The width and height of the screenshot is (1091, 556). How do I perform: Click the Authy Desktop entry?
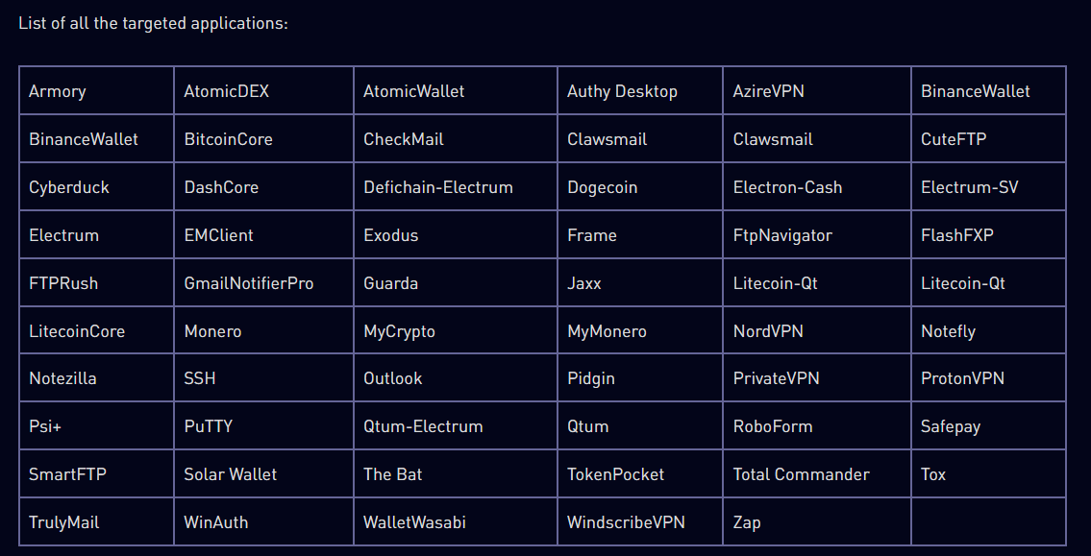(640, 90)
